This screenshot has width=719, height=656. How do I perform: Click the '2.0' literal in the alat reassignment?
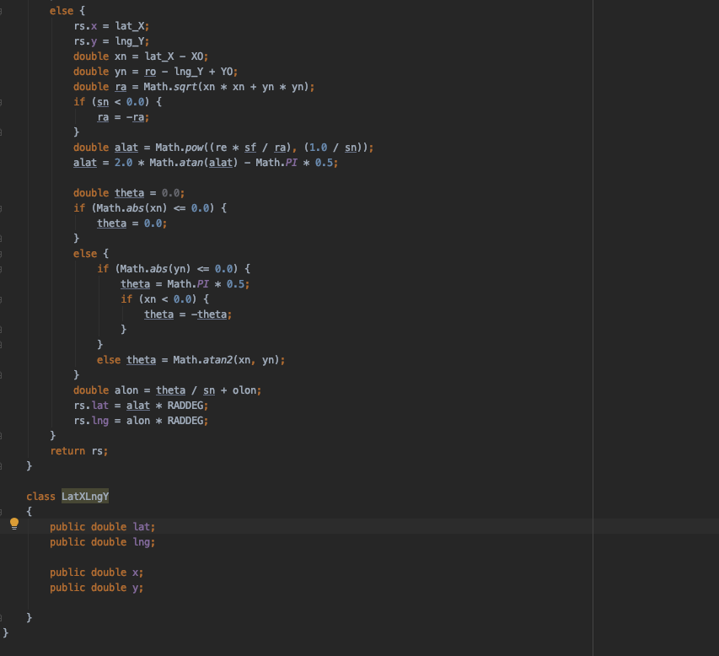pos(123,163)
